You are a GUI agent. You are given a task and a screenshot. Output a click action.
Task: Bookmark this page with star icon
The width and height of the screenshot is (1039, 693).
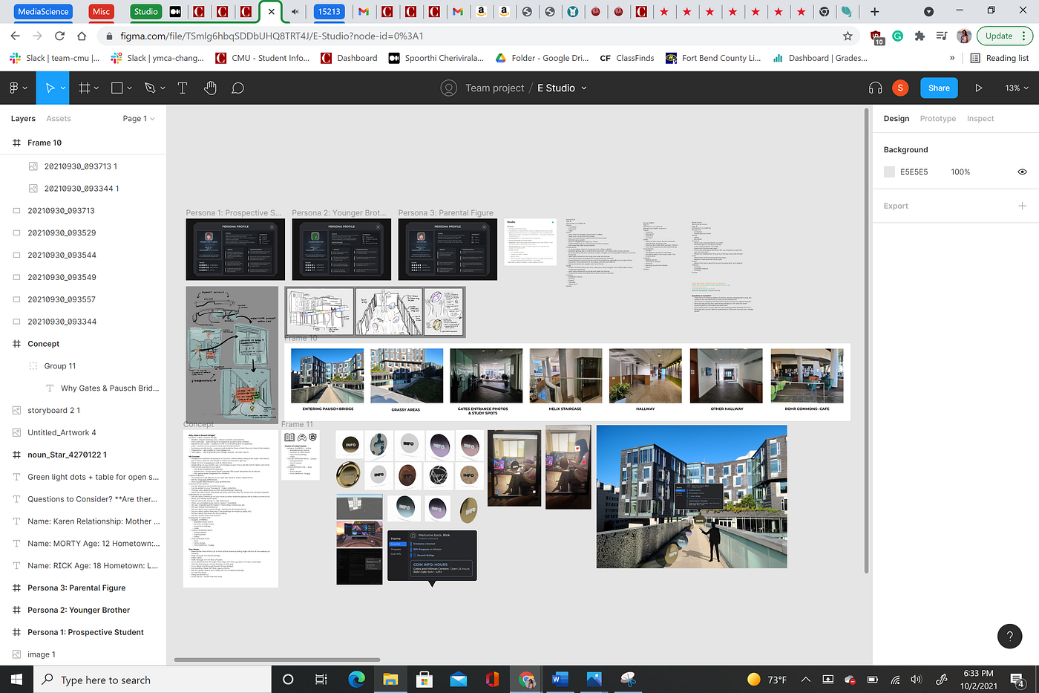[x=848, y=36]
